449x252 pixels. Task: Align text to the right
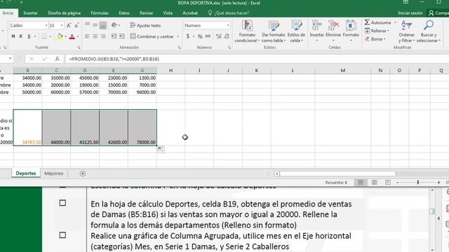pyautogui.click(x=103, y=36)
